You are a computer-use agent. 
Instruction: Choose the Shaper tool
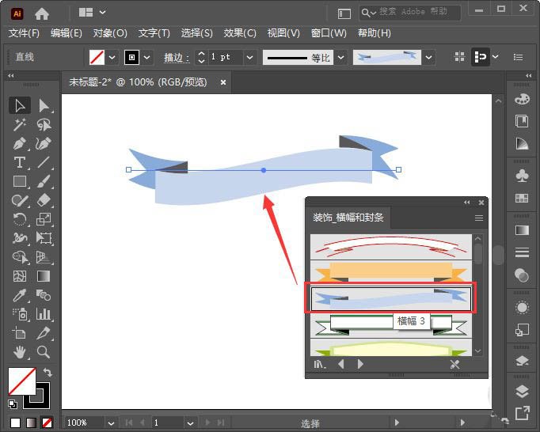pos(20,200)
